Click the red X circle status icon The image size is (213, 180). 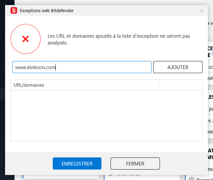pyautogui.click(x=25, y=39)
